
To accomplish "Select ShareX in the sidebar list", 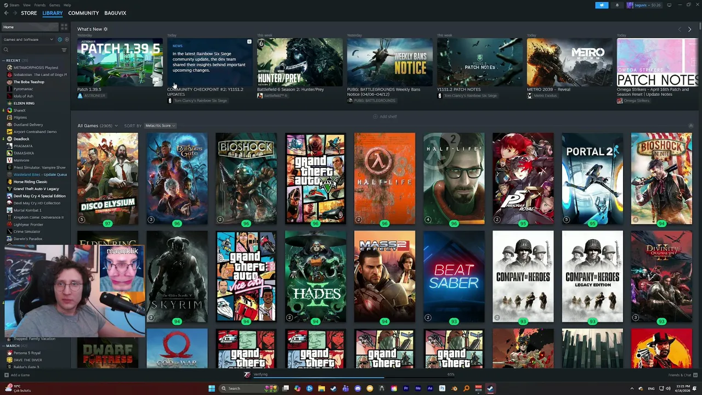I will 19,110.
